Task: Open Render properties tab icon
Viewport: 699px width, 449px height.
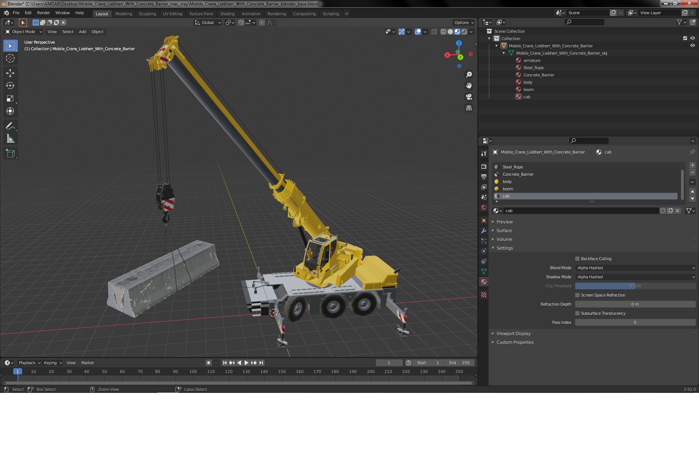Action: (484, 166)
